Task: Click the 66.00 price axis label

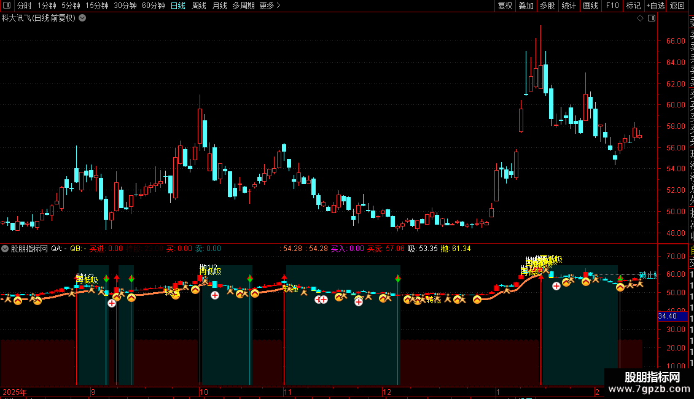Action: click(x=676, y=41)
